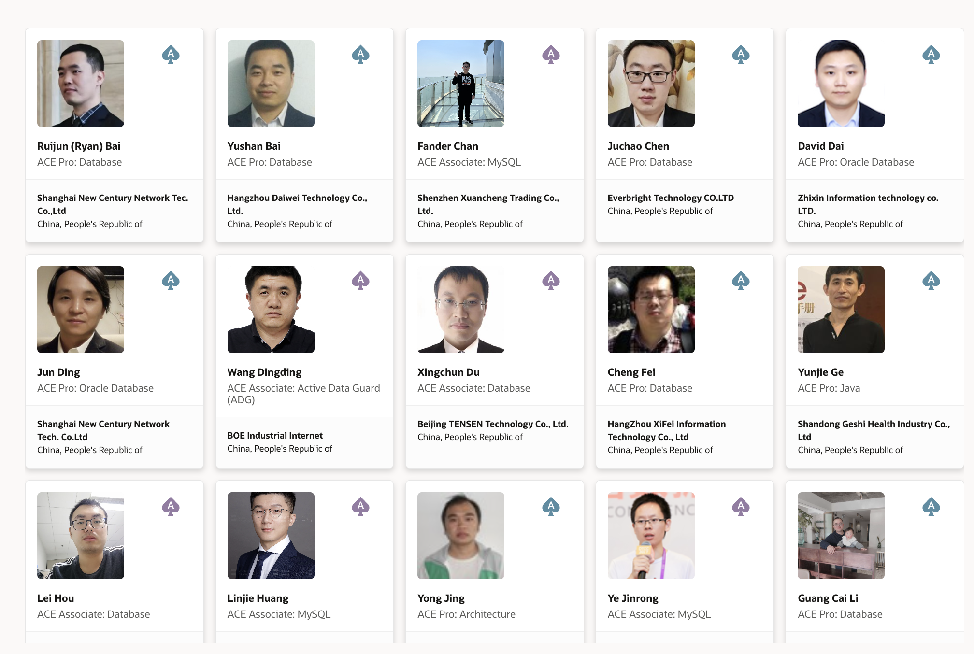Open the Ruijun (Ryan) Bai profile link
This screenshot has height=654, width=974.
point(79,146)
